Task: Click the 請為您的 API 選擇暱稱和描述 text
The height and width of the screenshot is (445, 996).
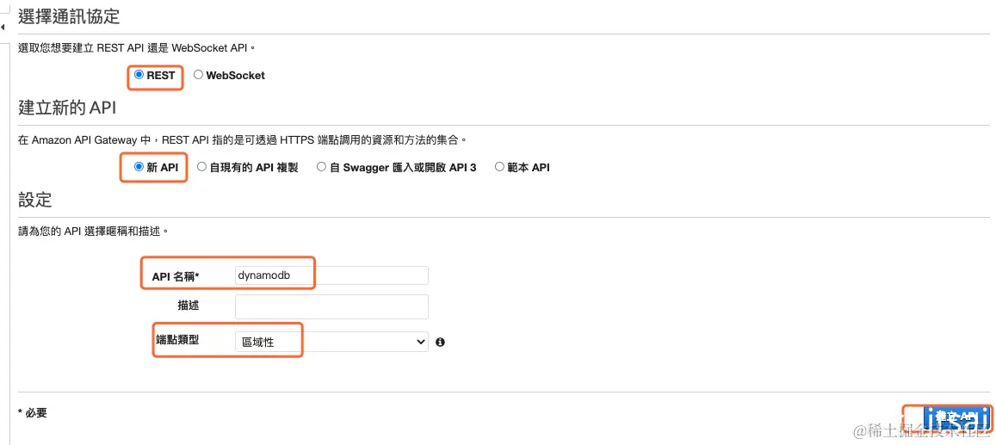Action: point(93,231)
